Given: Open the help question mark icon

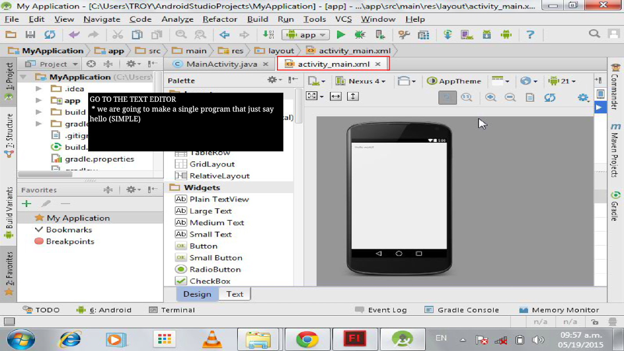Looking at the screenshot, I should (x=530, y=35).
